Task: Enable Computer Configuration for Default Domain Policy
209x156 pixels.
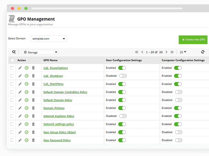Action: tap(179, 100)
